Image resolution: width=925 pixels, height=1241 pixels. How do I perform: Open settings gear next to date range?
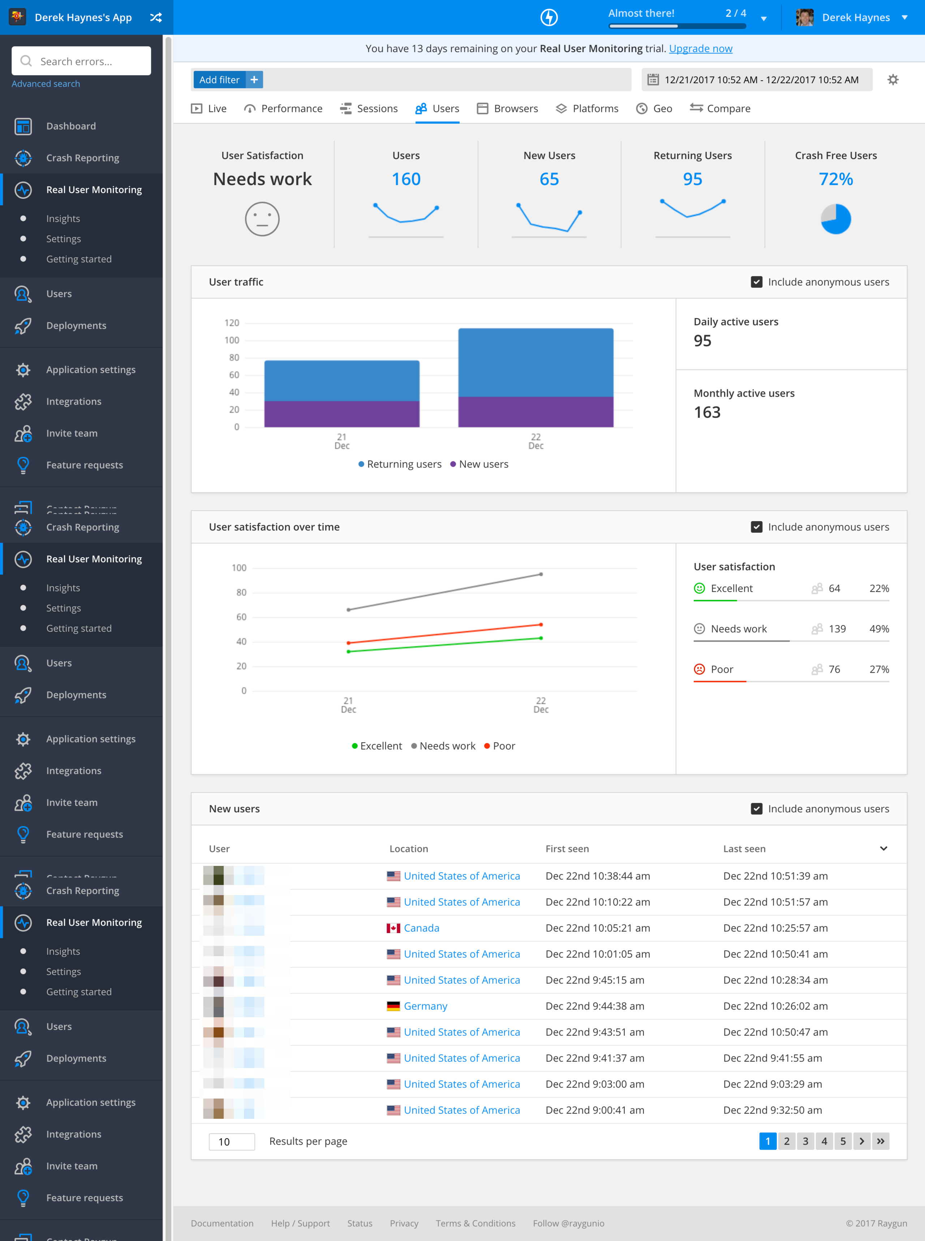(x=893, y=80)
